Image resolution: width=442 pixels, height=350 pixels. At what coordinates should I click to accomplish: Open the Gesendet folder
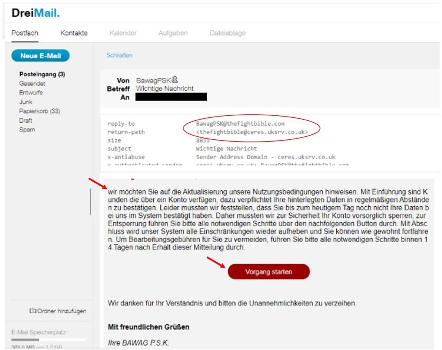pyautogui.click(x=32, y=83)
